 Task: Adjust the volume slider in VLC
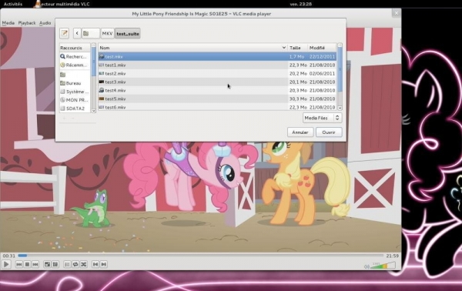pyautogui.click(x=383, y=266)
